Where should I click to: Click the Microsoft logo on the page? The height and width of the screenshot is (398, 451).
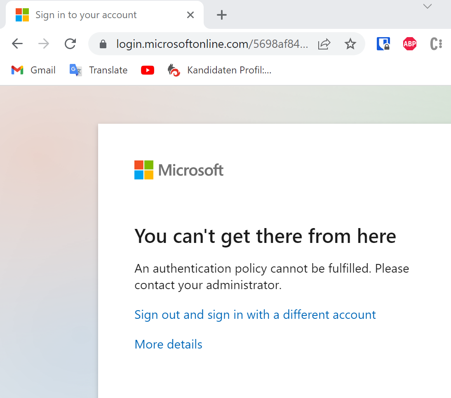coord(179,170)
